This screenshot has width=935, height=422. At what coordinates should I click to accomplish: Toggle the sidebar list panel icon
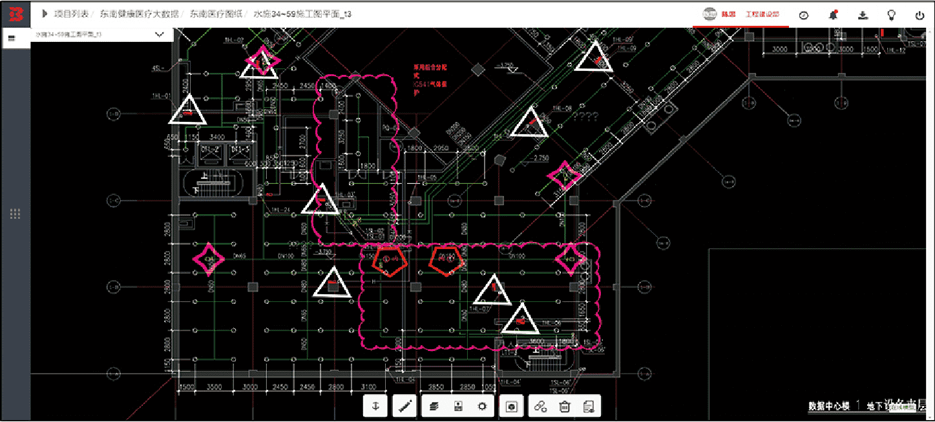[x=12, y=39]
